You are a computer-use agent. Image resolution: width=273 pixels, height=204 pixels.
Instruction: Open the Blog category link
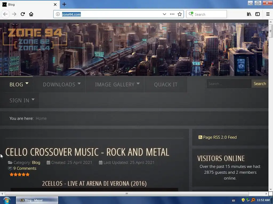[36, 163]
